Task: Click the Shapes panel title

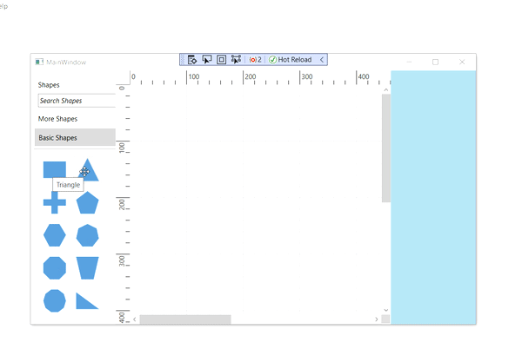Action: click(x=49, y=85)
